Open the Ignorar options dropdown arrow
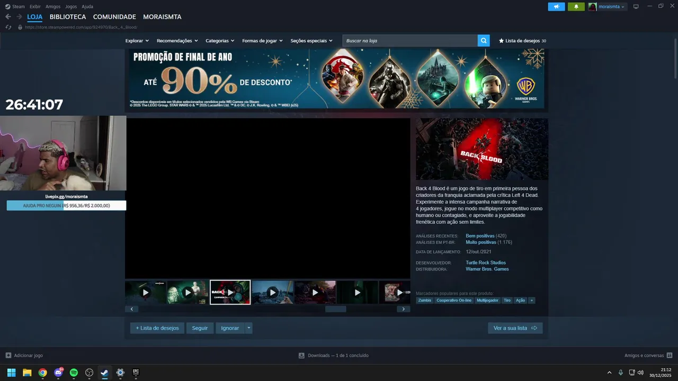The width and height of the screenshot is (678, 381). 249,328
